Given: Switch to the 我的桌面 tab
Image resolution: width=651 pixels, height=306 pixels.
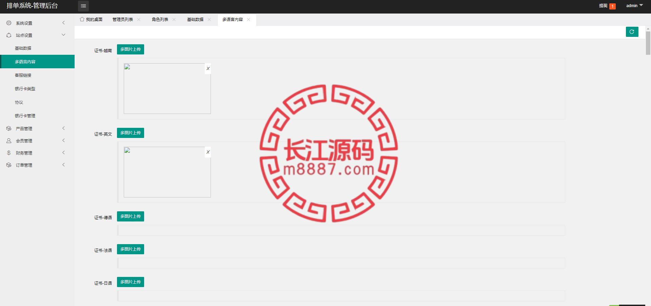Looking at the screenshot, I should coord(91,20).
